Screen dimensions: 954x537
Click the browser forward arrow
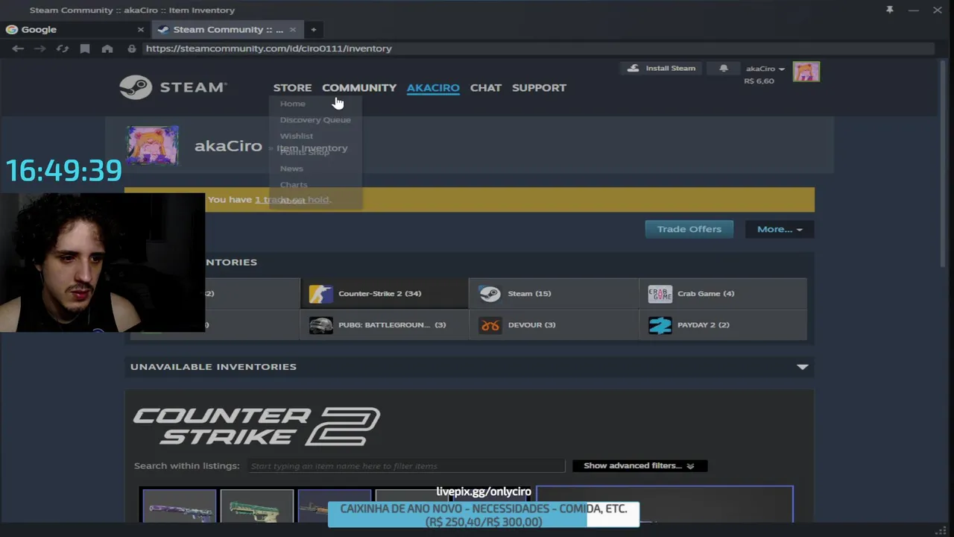pyautogui.click(x=40, y=48)
